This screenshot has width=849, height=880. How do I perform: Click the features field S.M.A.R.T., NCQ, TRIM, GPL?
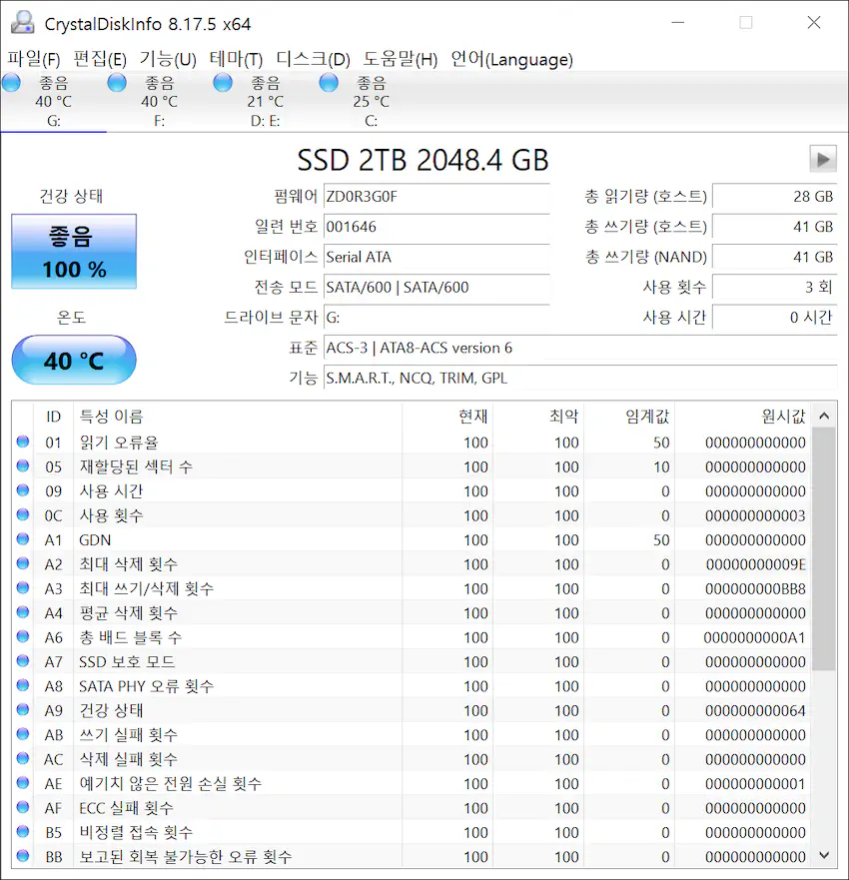tap(580, 379)
